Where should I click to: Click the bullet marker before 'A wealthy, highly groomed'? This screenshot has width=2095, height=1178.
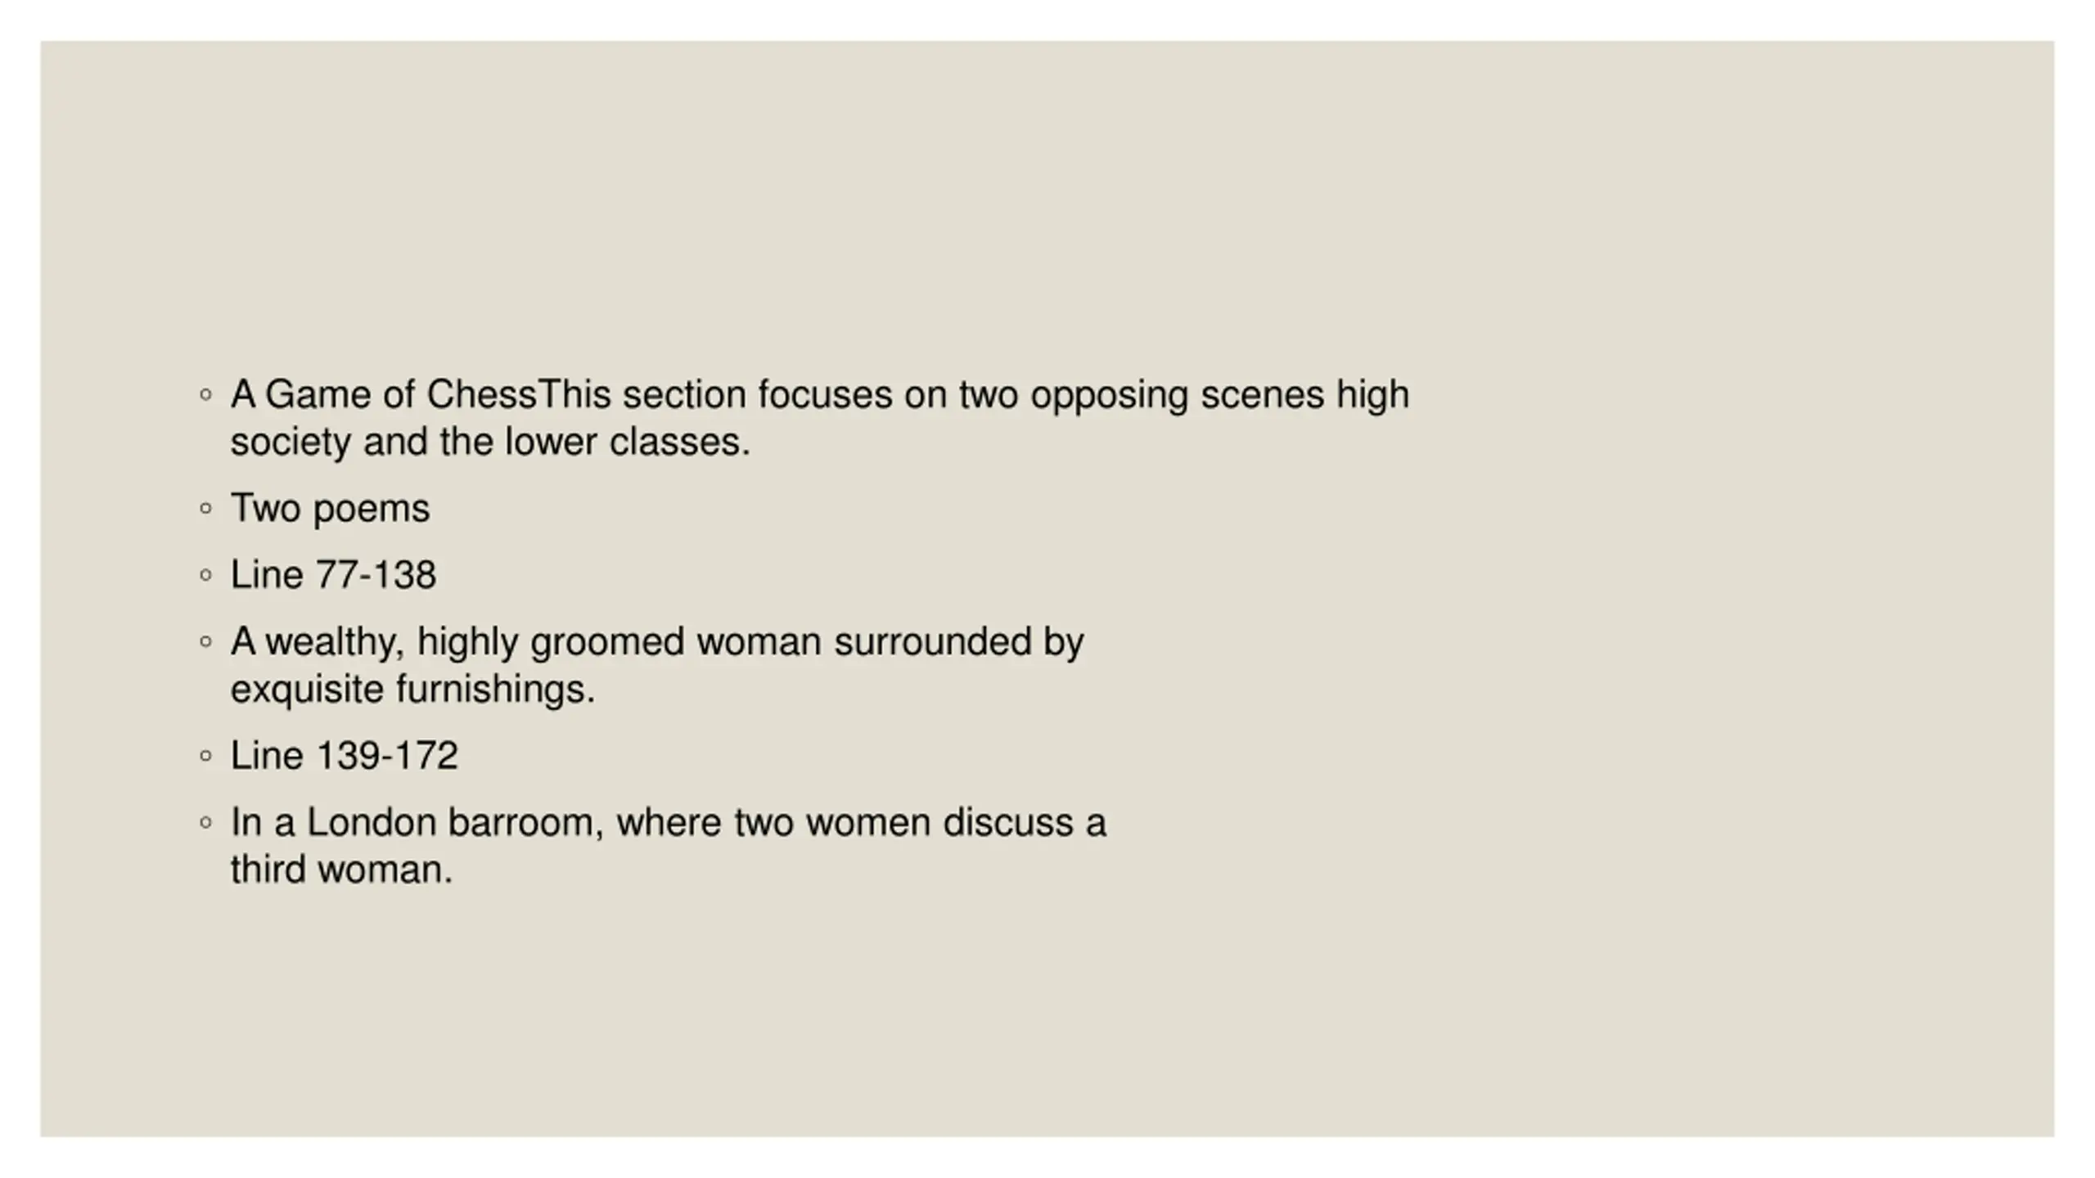(205, 642)
